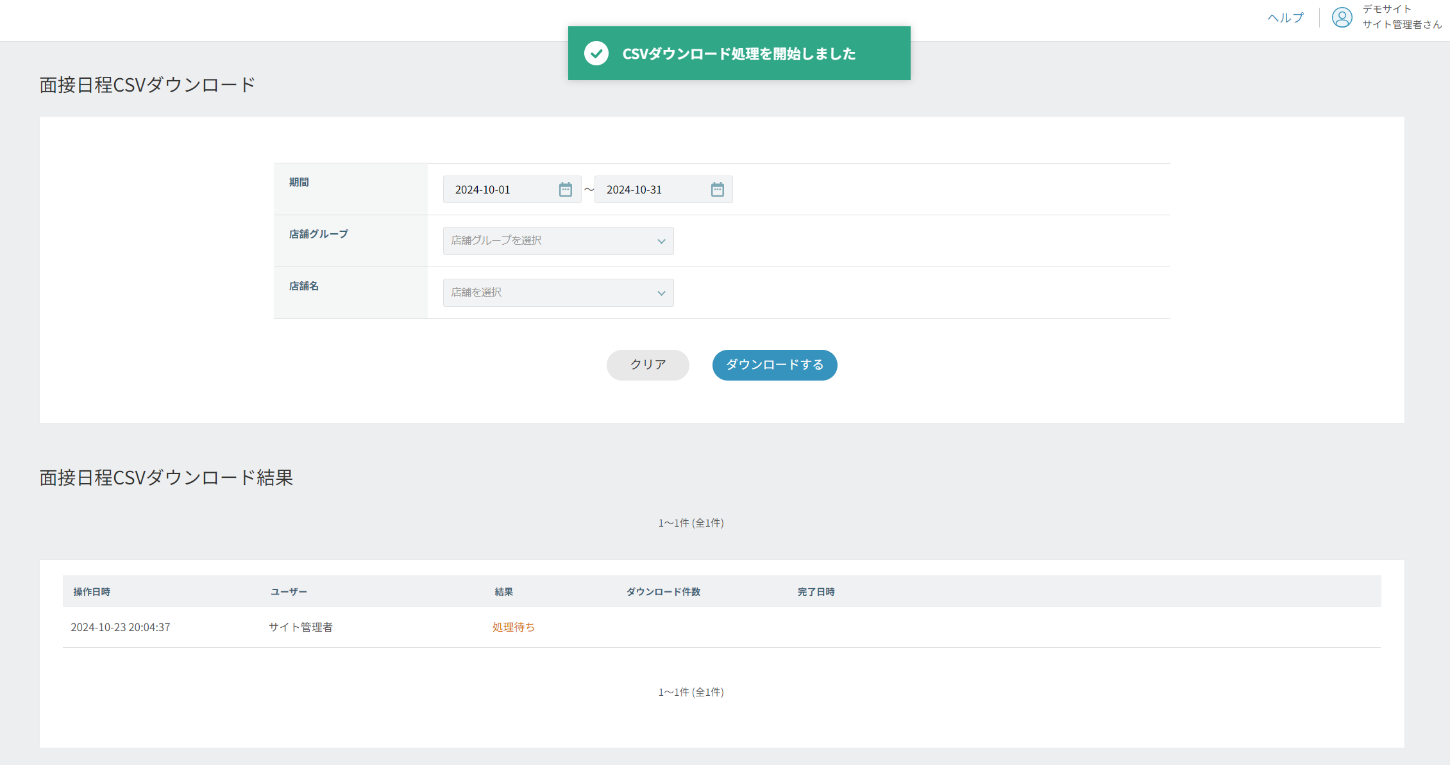Click the 処理待ち status text
The width and height of the screenshot is (1450, 765).
pos(513,627)
